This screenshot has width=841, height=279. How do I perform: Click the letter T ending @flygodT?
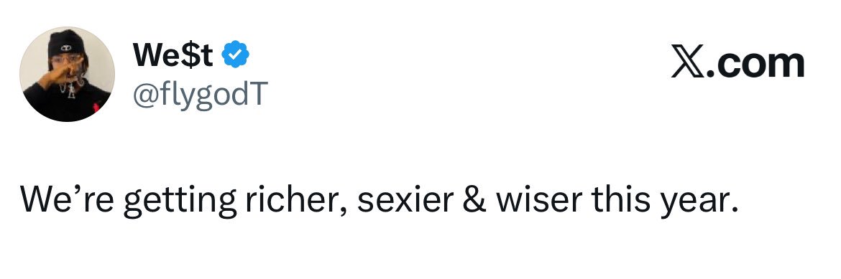point(259,93)
